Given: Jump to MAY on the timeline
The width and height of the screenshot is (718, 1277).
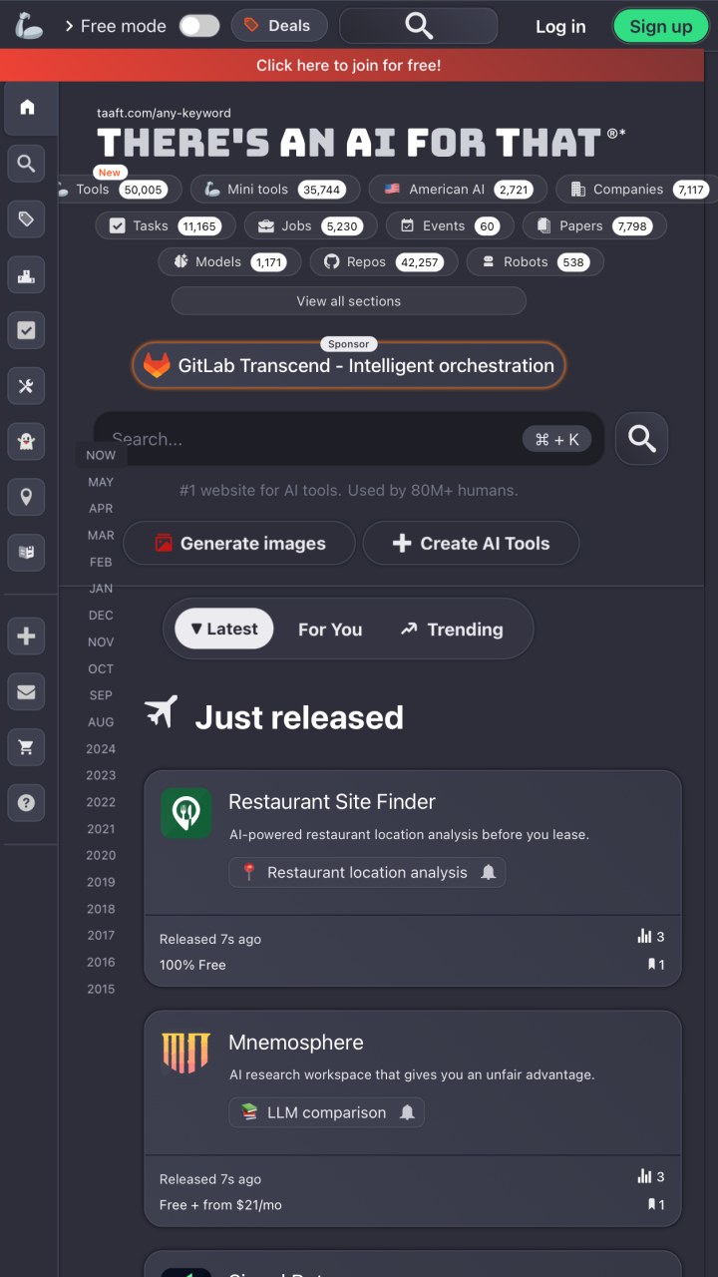Looking at the screenshot, I should click(101, 482).
